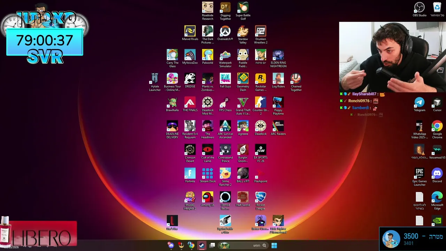Image resolution: width=446 pixels, height=251 pixels.
Task: Open the Windows Start menu
Action: (274, 245)
